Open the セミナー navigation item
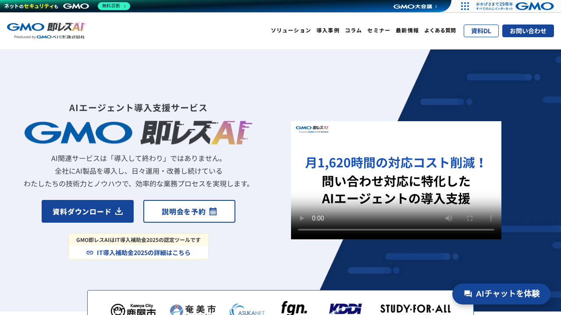This screenshot has height=315, width=561. click(379, 31)
